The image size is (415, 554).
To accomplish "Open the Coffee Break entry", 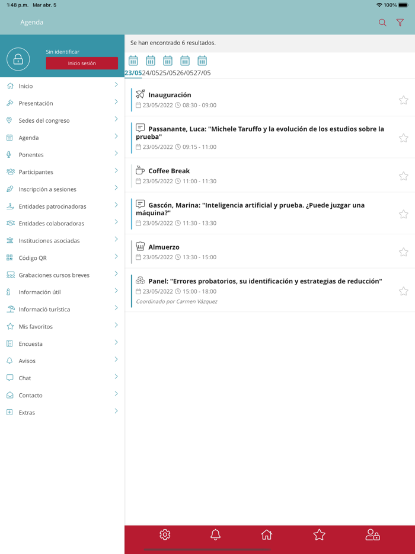I will tap(270, 176).
